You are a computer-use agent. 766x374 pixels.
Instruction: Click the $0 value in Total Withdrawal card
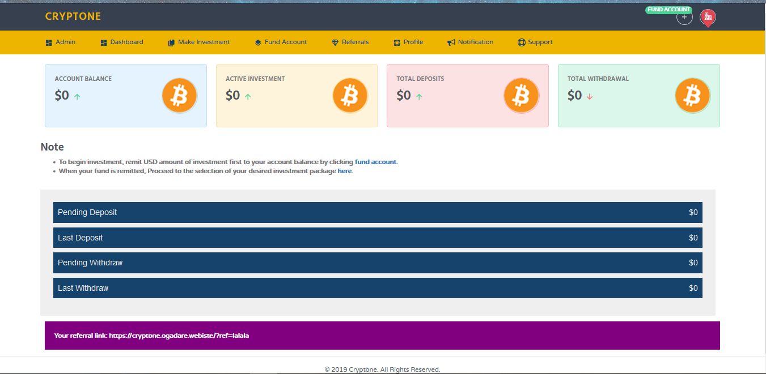pos(575,96)
